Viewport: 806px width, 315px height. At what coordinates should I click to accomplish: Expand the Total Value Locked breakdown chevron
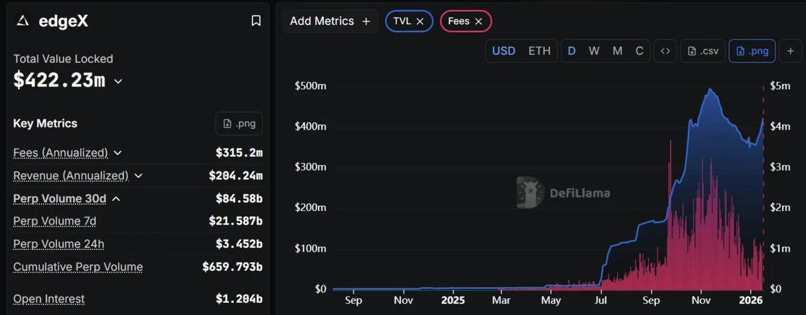(x=118, y=81)
